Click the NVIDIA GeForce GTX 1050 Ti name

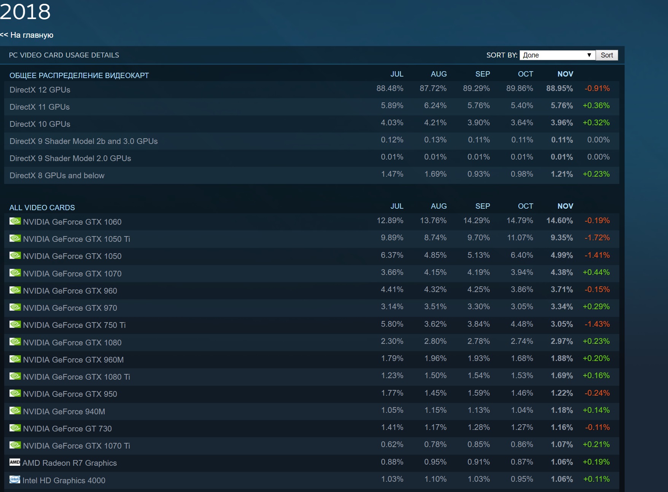(76, 239)
